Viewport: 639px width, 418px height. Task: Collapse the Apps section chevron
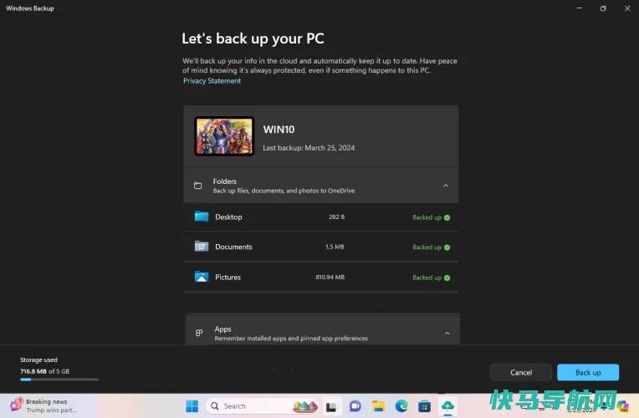tap(447, 334)
